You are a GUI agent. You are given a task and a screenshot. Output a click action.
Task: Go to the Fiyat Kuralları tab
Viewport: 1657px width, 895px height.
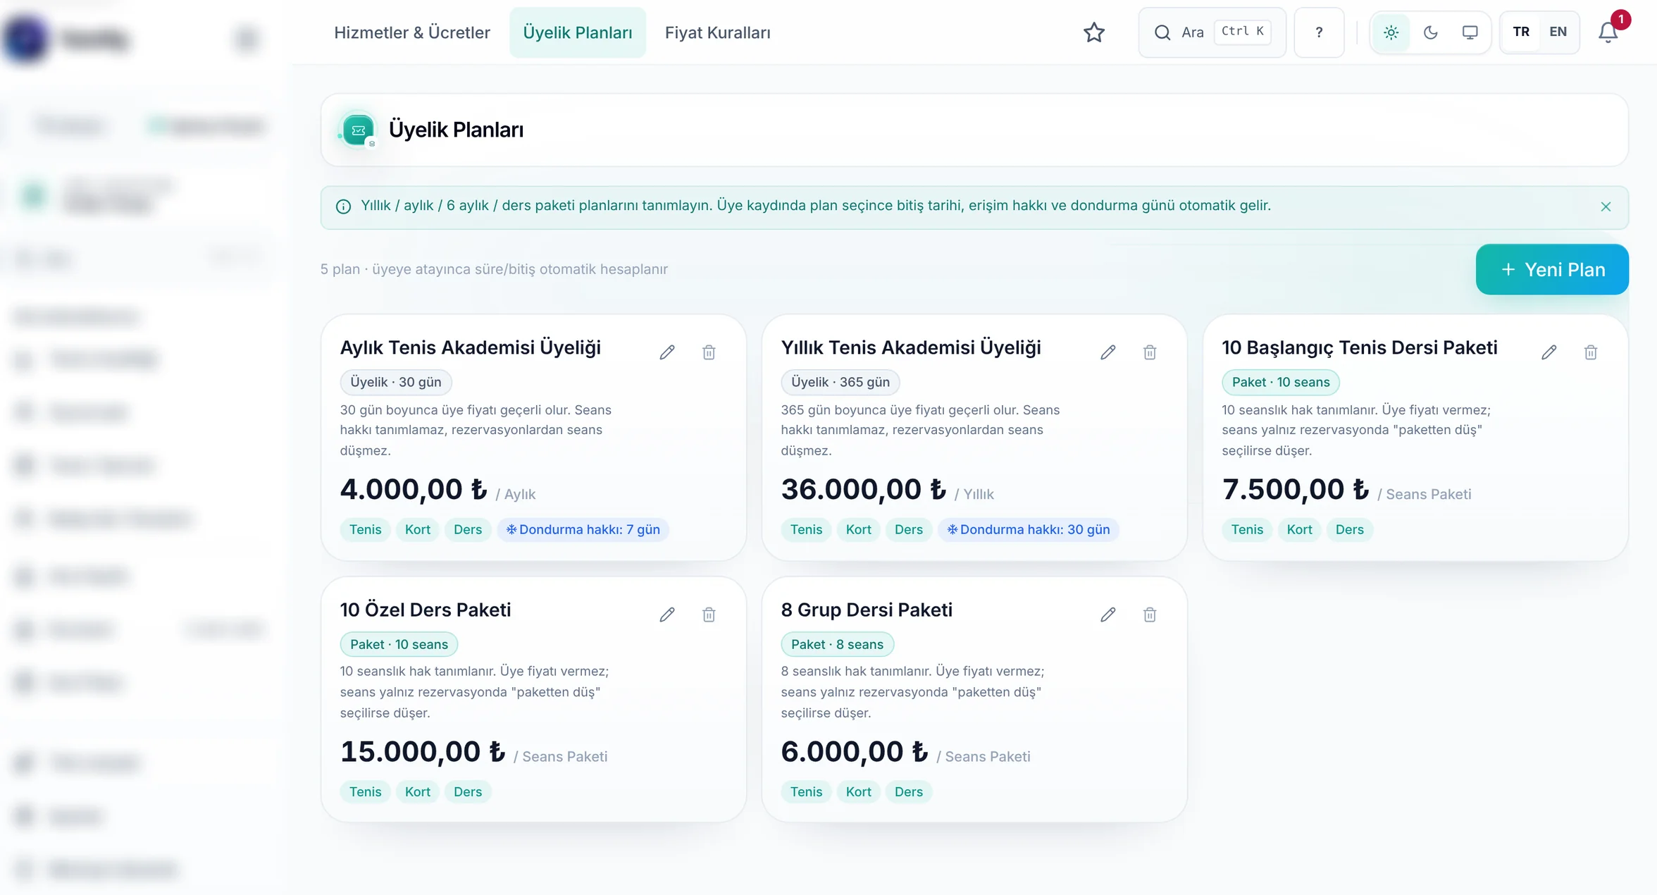[718, 32]
